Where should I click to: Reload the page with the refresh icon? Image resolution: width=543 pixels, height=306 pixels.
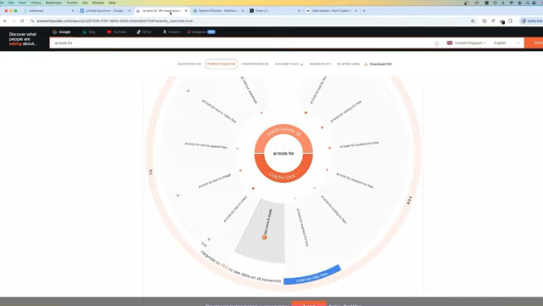click(x=22, y=21)
